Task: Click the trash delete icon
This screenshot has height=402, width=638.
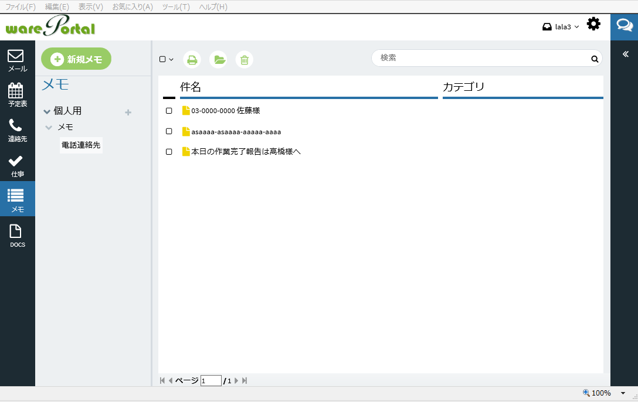Action: pyautogui.click(x=245, y=59)
